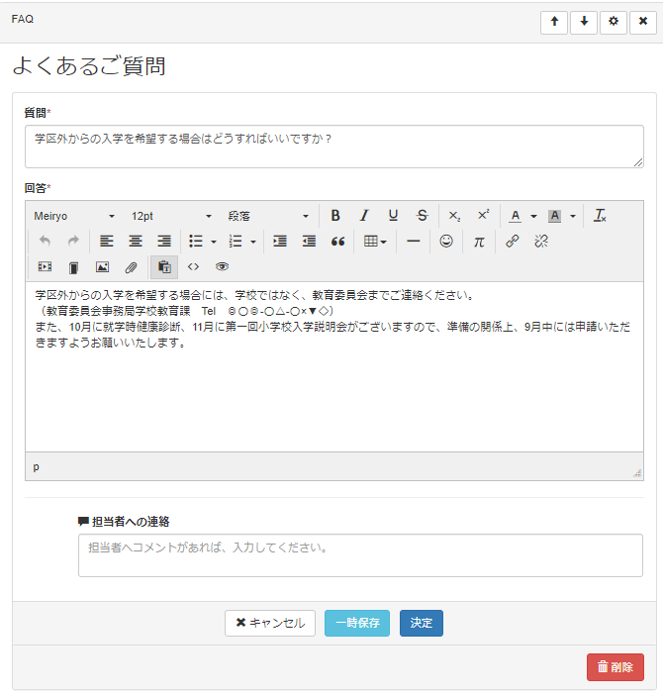This screenshot has height=696, width=663.
Task: Open the table insert menu
Action: 375,241
